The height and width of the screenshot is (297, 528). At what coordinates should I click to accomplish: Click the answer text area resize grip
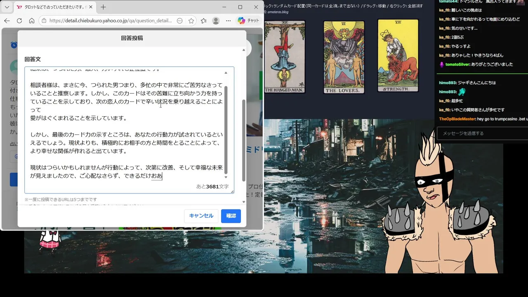[x=232, y=191]
